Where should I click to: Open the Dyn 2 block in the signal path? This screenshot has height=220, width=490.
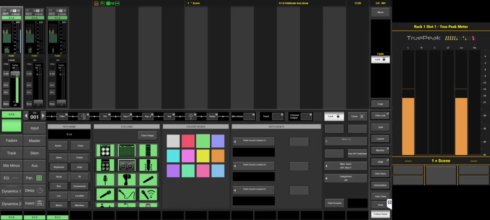(x=148, y=117)
